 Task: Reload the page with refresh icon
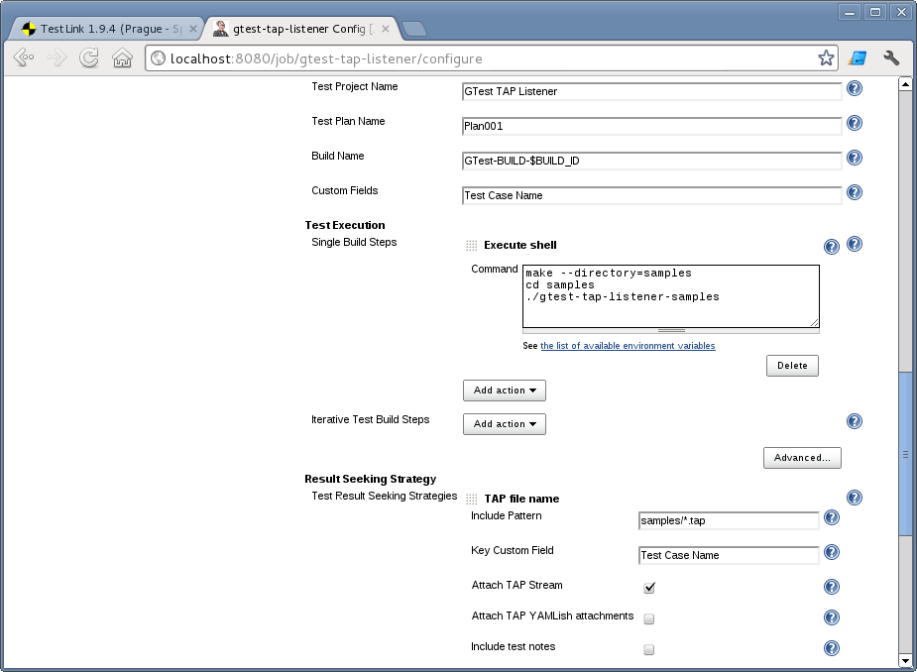point(89,57)
